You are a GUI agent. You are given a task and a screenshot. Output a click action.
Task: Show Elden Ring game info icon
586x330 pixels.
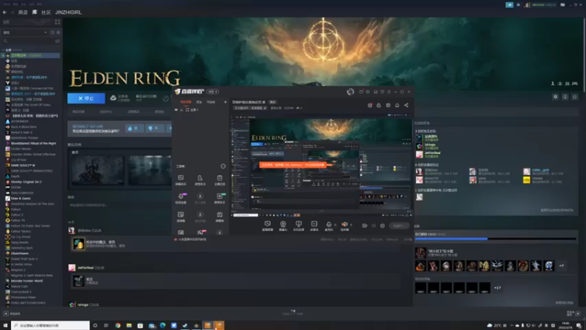click(565, 97)
